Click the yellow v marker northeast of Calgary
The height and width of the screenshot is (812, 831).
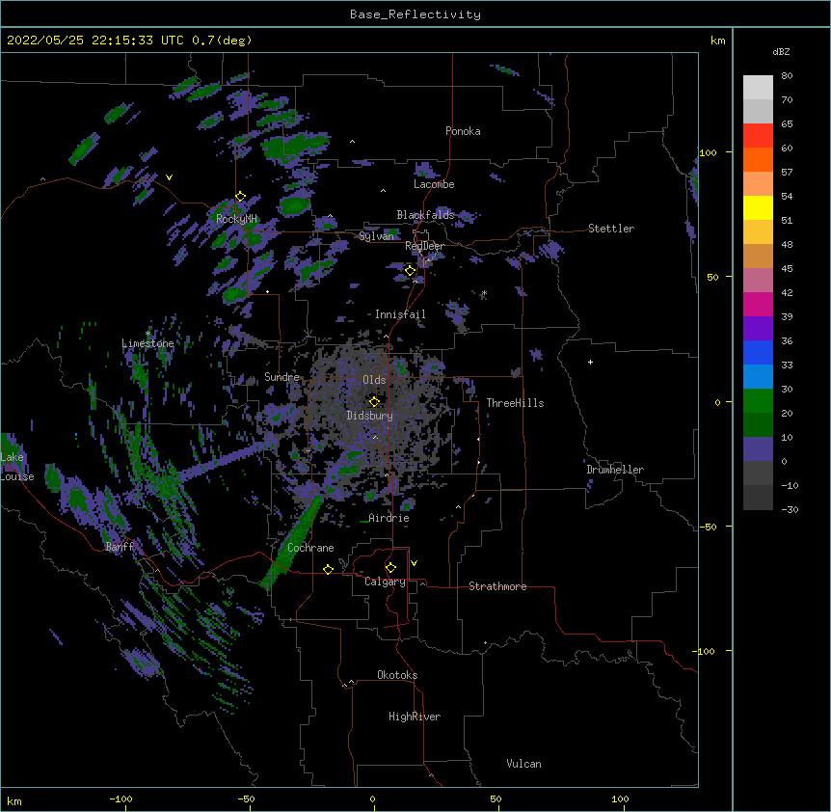[x=414, y=563]
